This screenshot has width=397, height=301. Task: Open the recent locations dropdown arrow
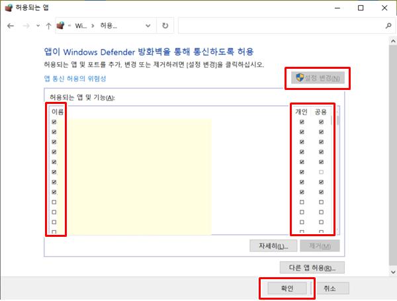click(x=38, y=26)
